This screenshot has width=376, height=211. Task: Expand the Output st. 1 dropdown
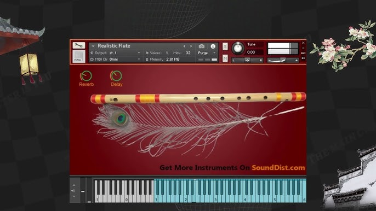pos(115,53)
